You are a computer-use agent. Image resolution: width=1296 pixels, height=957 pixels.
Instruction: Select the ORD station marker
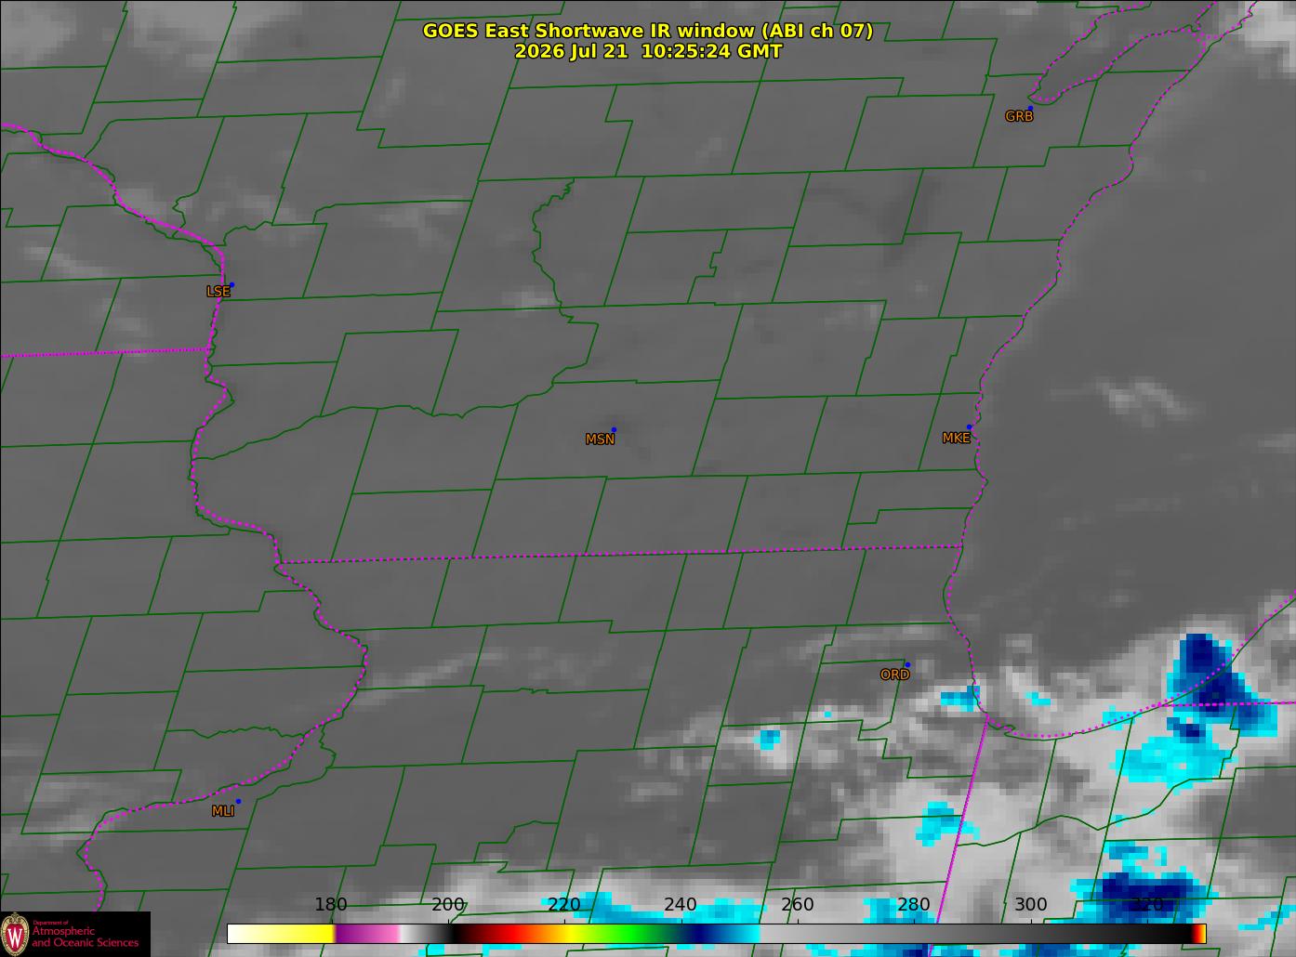906,664
